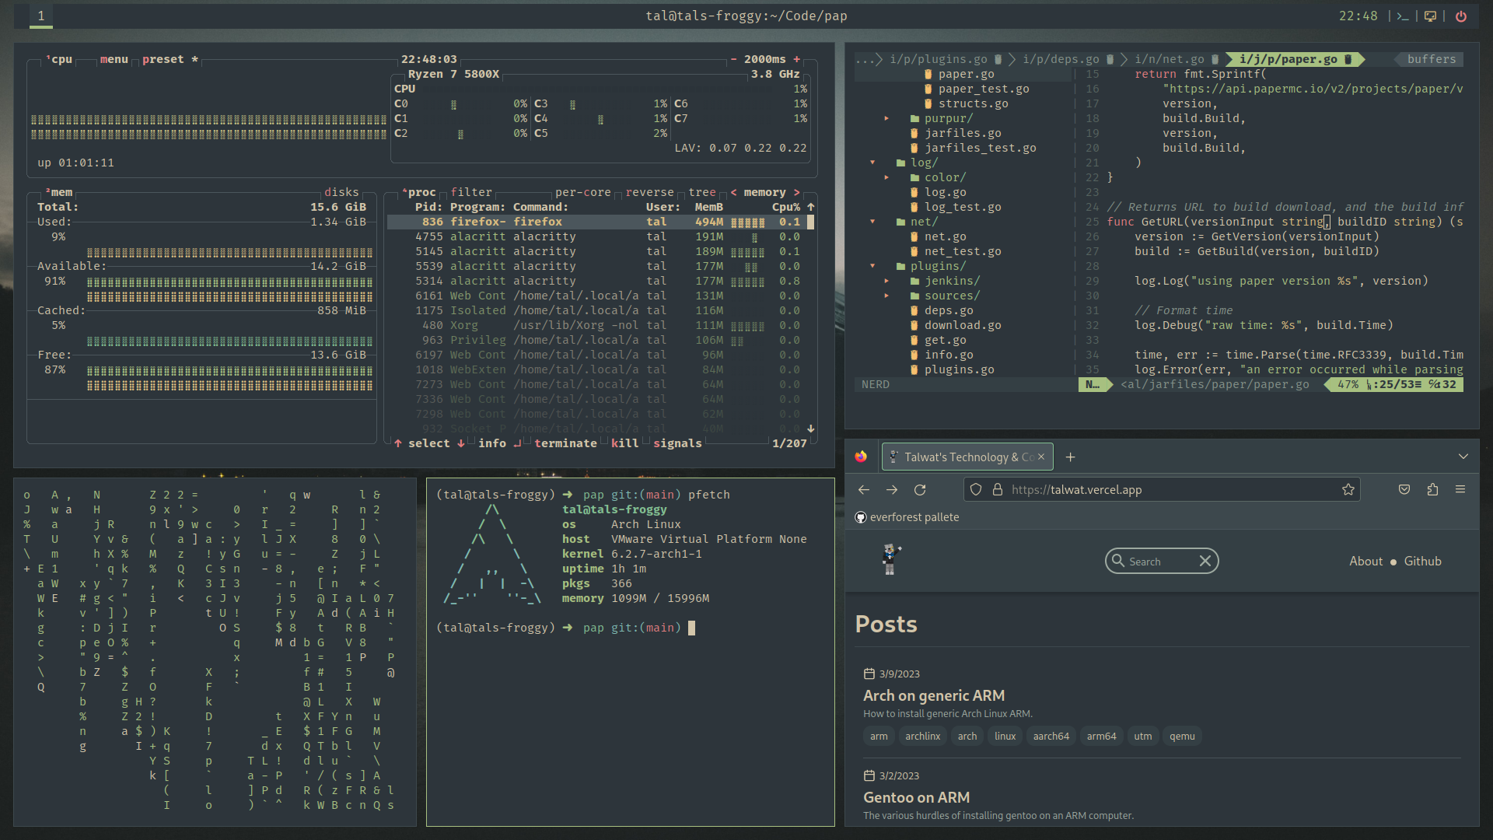
Task: Open the Firefox extensions puzzle icon
Action: 1433,489
